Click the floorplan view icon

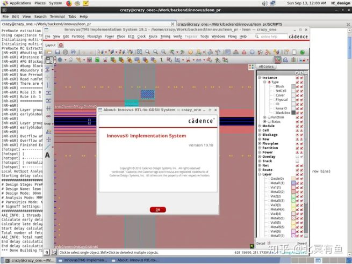[278, 60]
